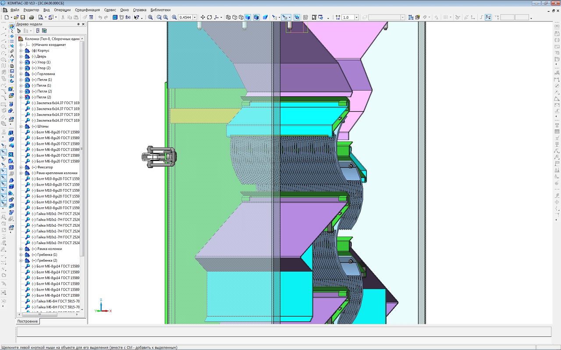The height and width of the screenshot is (350, 561).
Task: Open the Операции menu
Action: [x=62, y=10]
